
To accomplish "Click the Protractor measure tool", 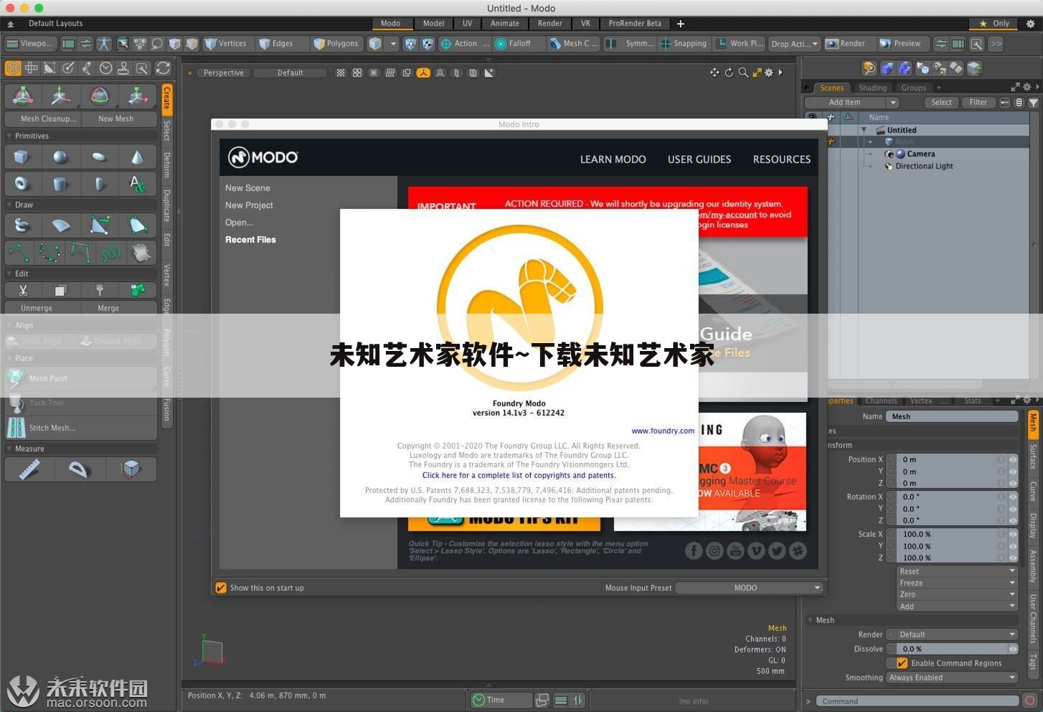I will pos(79,469).
